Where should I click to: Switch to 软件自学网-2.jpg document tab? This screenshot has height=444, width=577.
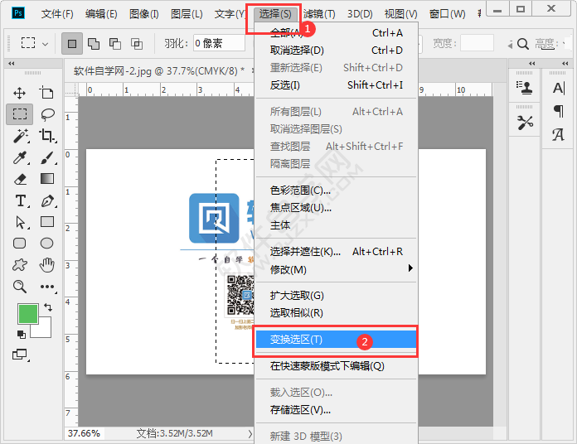[159, 70]
